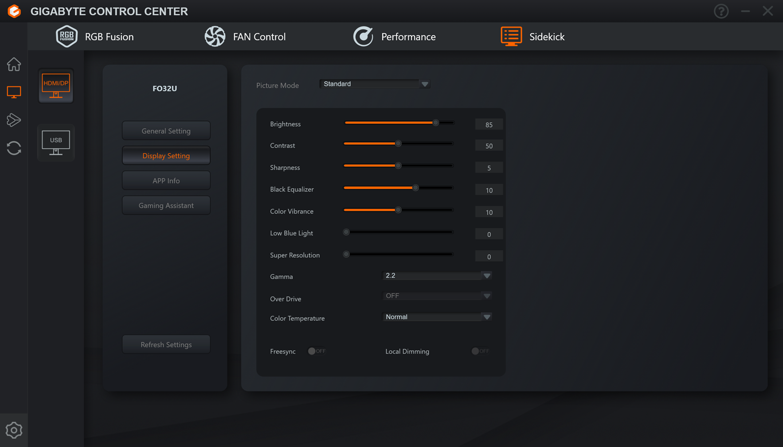Click the RGB Fusion hexagon icon
Screen dimensions: 783x447
[67, 36]
